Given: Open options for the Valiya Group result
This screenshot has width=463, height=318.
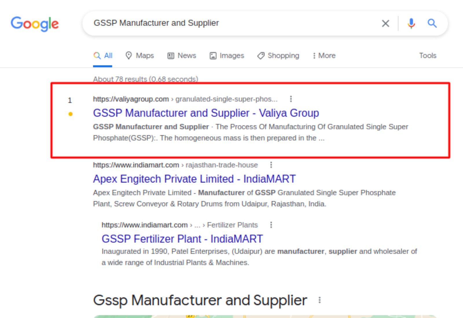Looking at the screenshot, I should pyautogui.click(x=291, y=99).
